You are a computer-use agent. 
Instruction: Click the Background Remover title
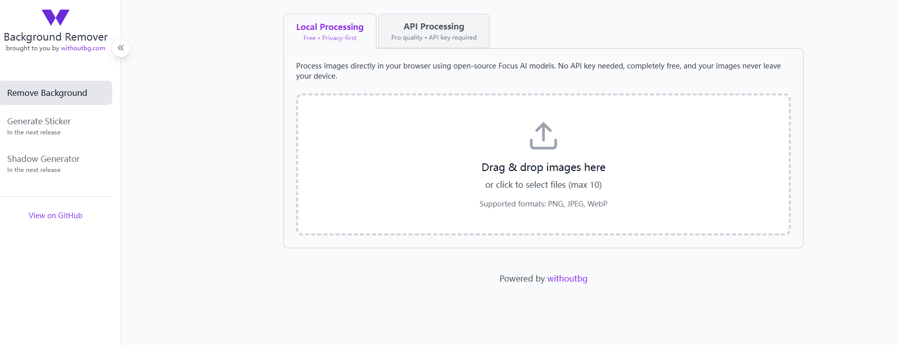pos(55,37)
